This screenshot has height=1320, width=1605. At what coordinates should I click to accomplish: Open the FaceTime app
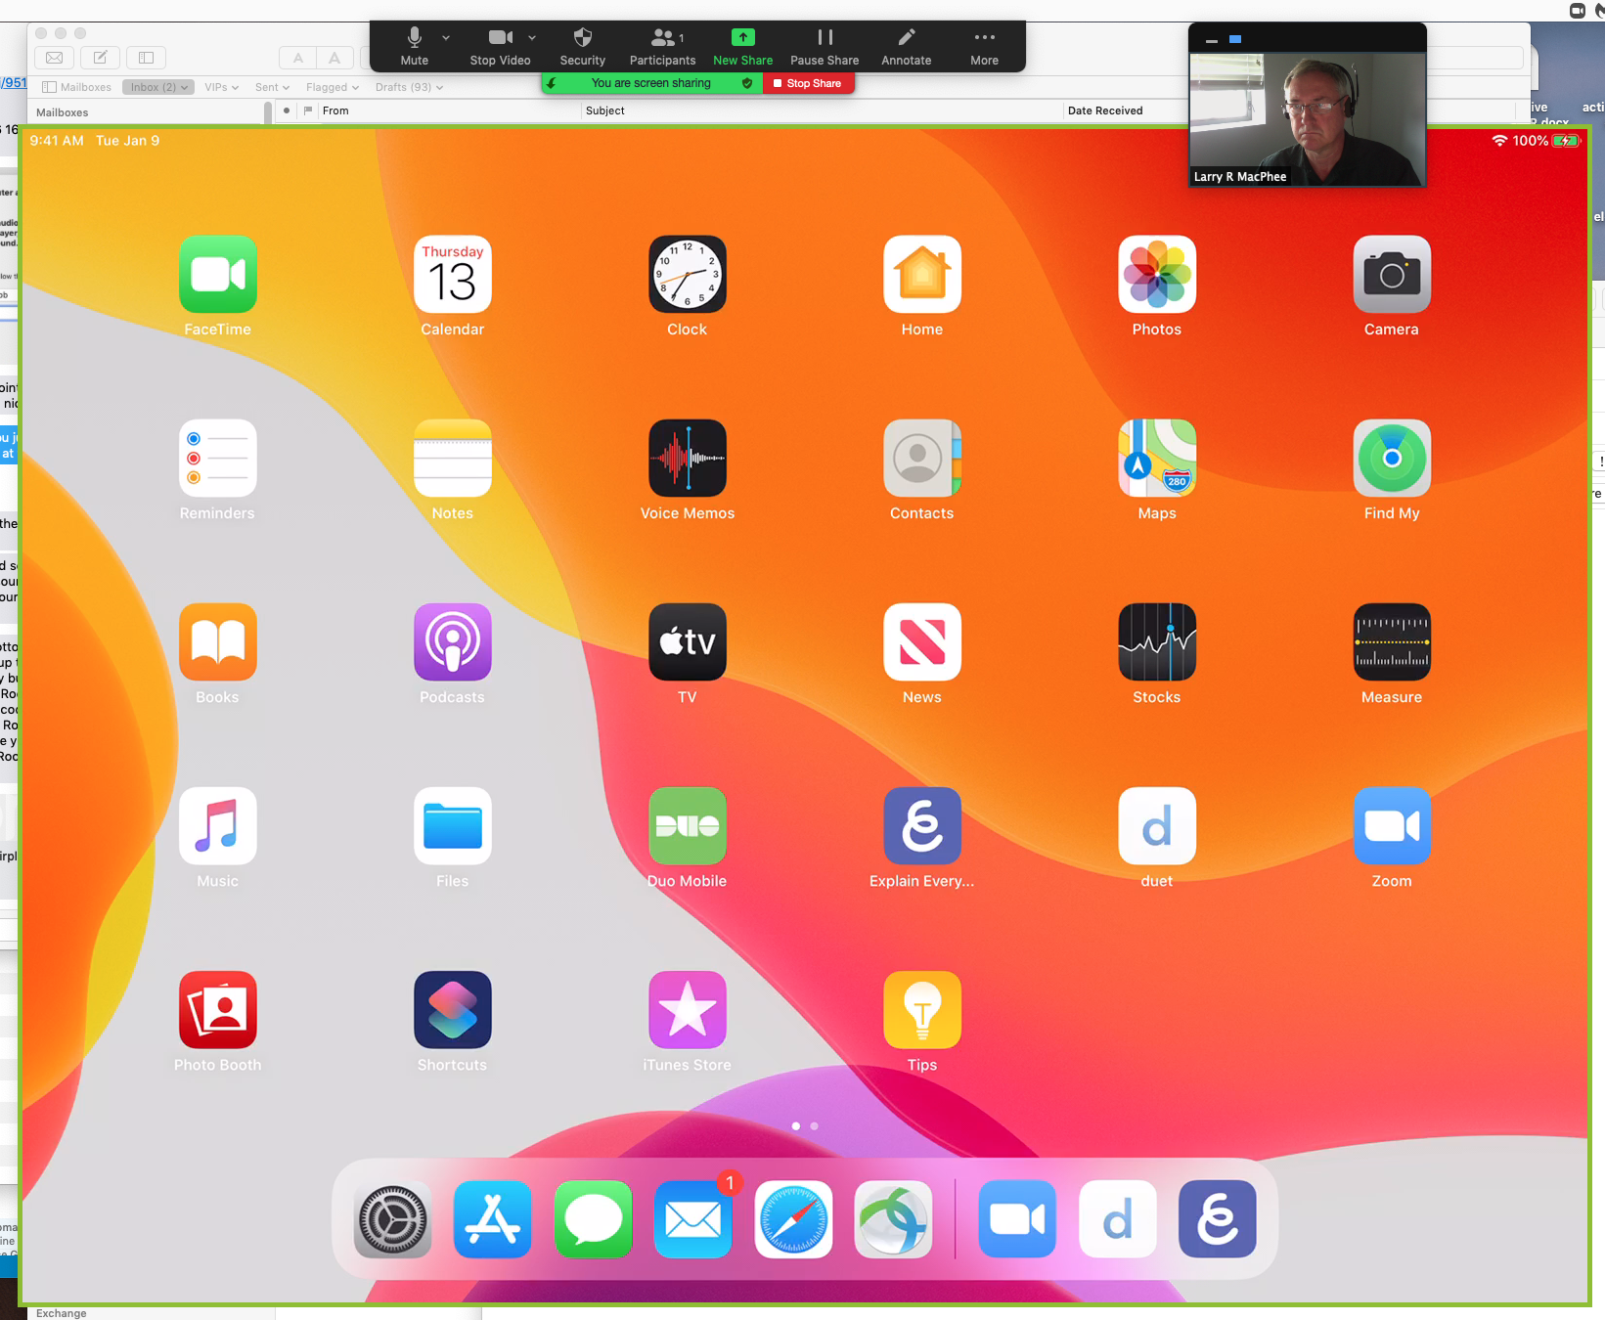218,274
